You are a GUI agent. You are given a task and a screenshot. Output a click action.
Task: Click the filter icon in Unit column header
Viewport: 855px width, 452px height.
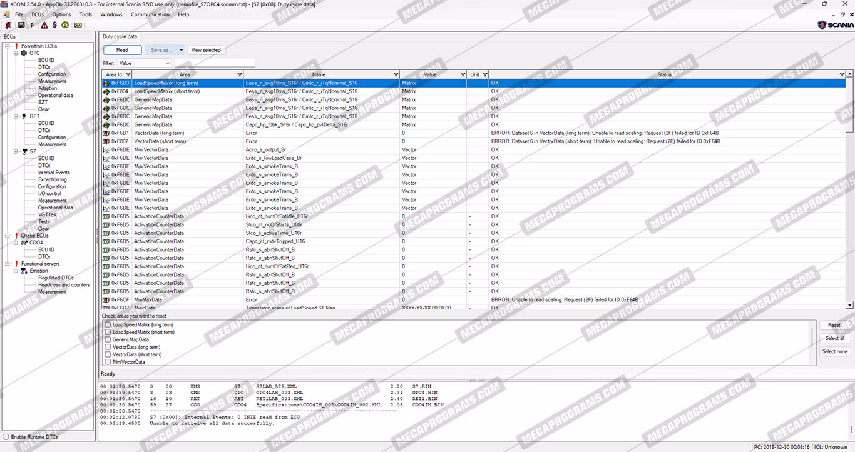pos(485,74)
